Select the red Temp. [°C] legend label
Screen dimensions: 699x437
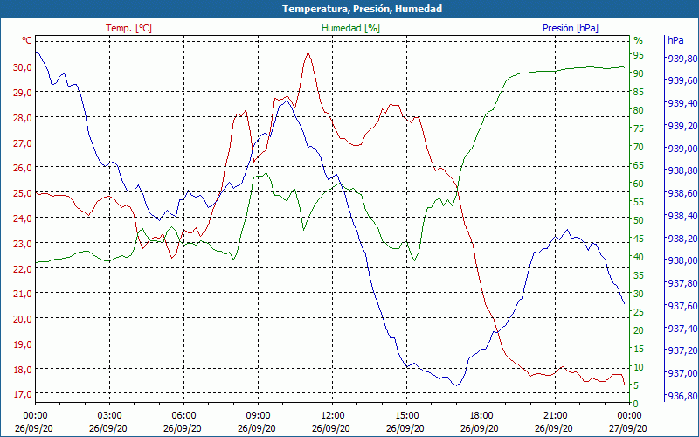pos(128,28)
